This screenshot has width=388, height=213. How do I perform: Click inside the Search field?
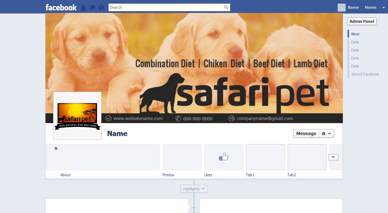click(165, 7)
